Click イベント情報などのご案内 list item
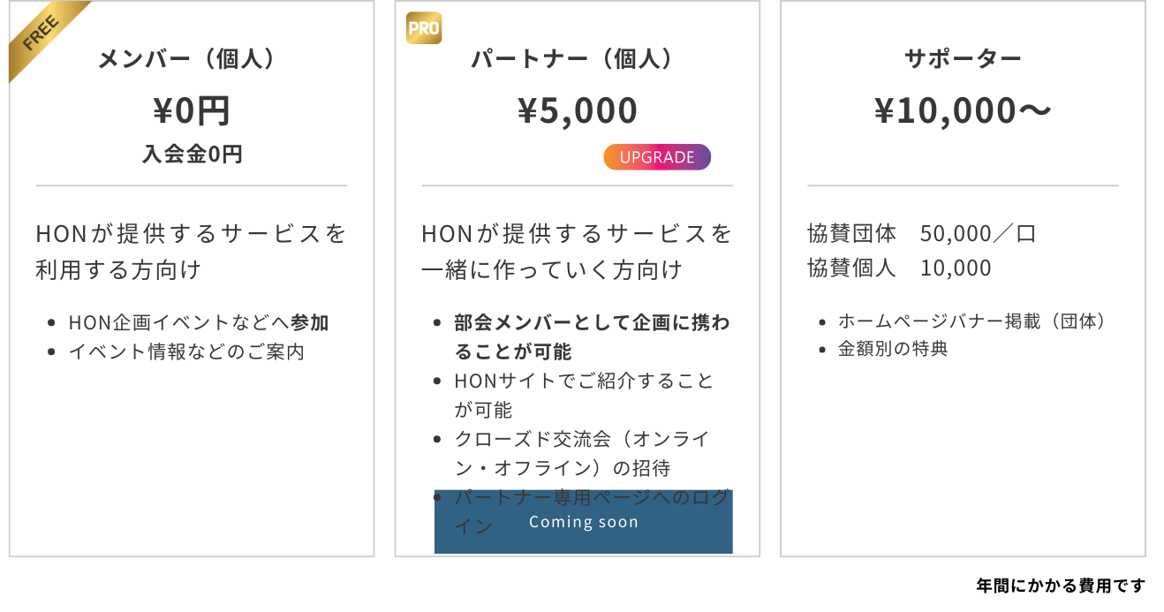This screenshot has width=1164, height=612. (x=186, y=351)
